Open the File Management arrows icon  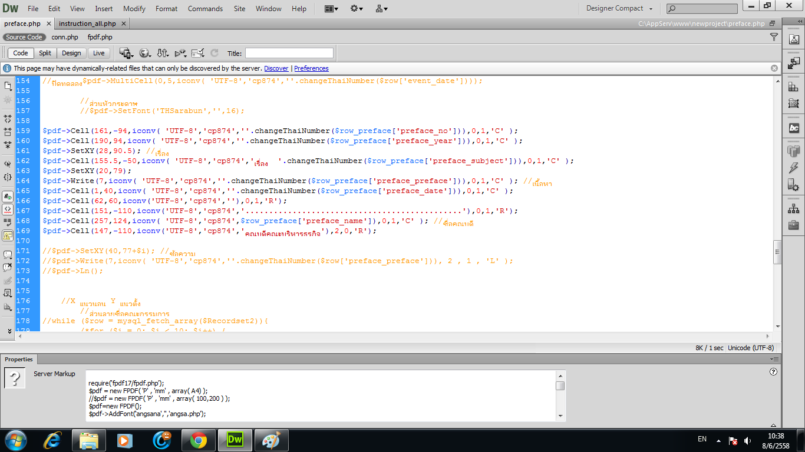coord(163,53)
